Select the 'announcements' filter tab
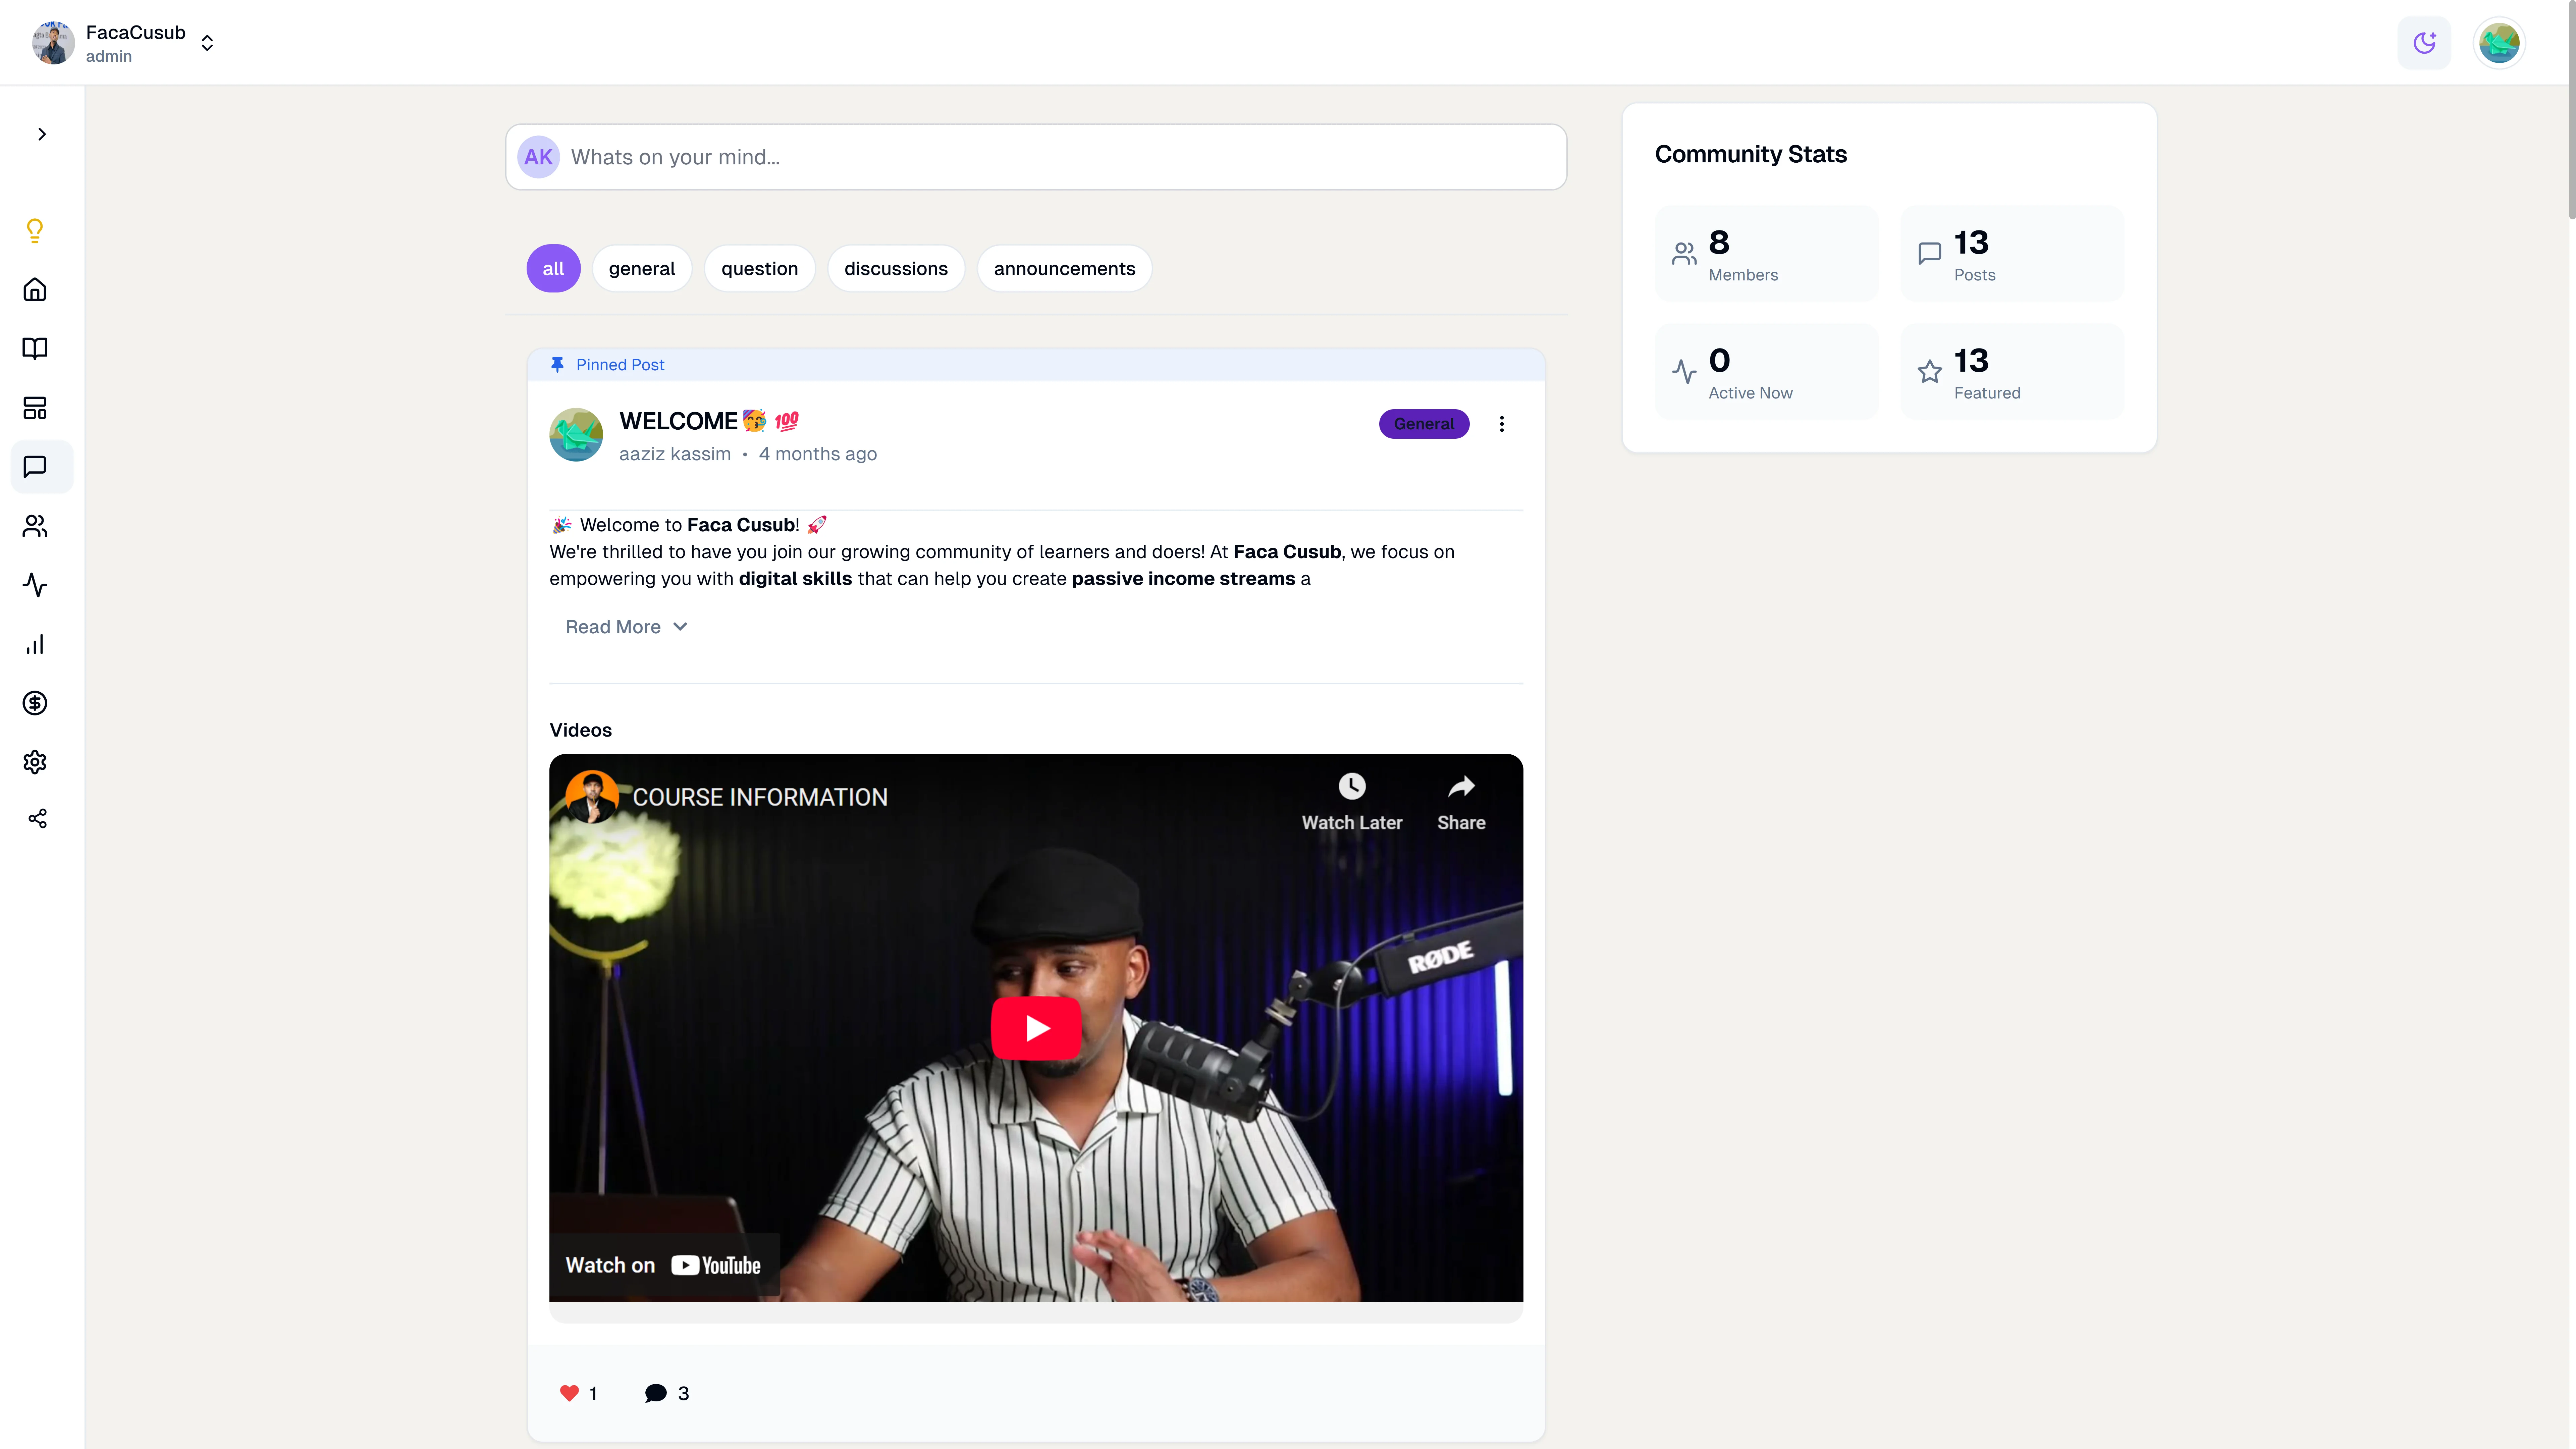The height and width of the screenshot is (1449, 2576). coord(1065,268)
